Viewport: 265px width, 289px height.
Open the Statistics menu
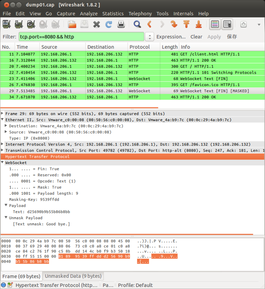click(113, 14)
